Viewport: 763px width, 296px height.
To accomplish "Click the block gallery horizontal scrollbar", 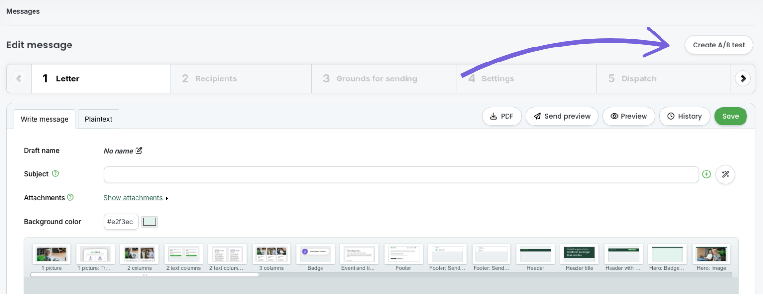I will 144,275.
